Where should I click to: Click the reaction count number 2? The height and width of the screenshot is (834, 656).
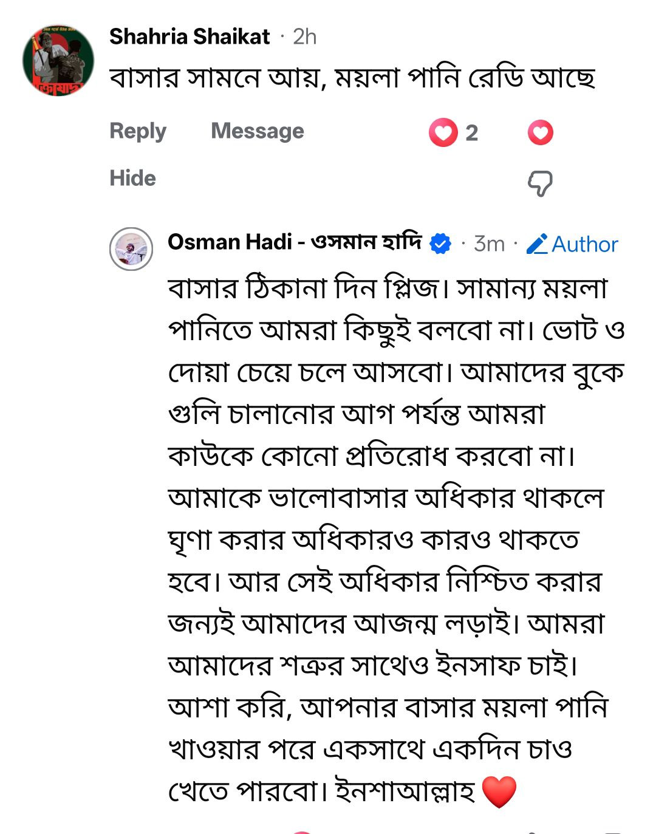pos(472,133)
